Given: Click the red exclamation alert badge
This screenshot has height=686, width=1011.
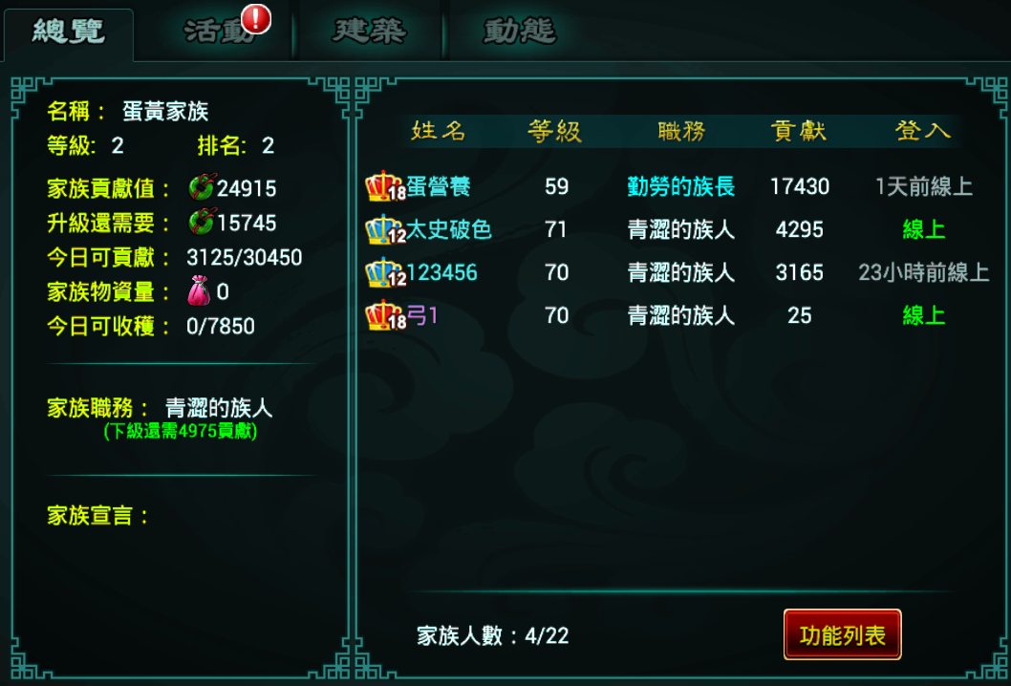Looking at the screenshot, I should point(256,18).
